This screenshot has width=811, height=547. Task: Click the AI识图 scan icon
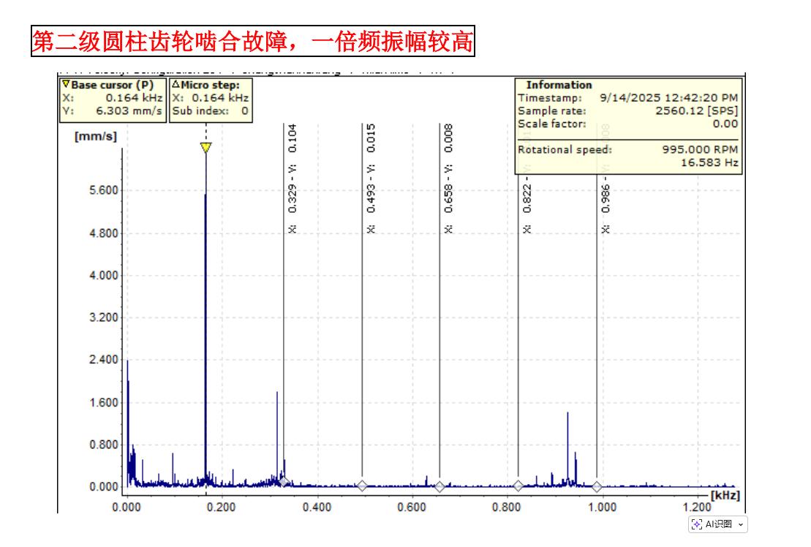tap(697, 524)
